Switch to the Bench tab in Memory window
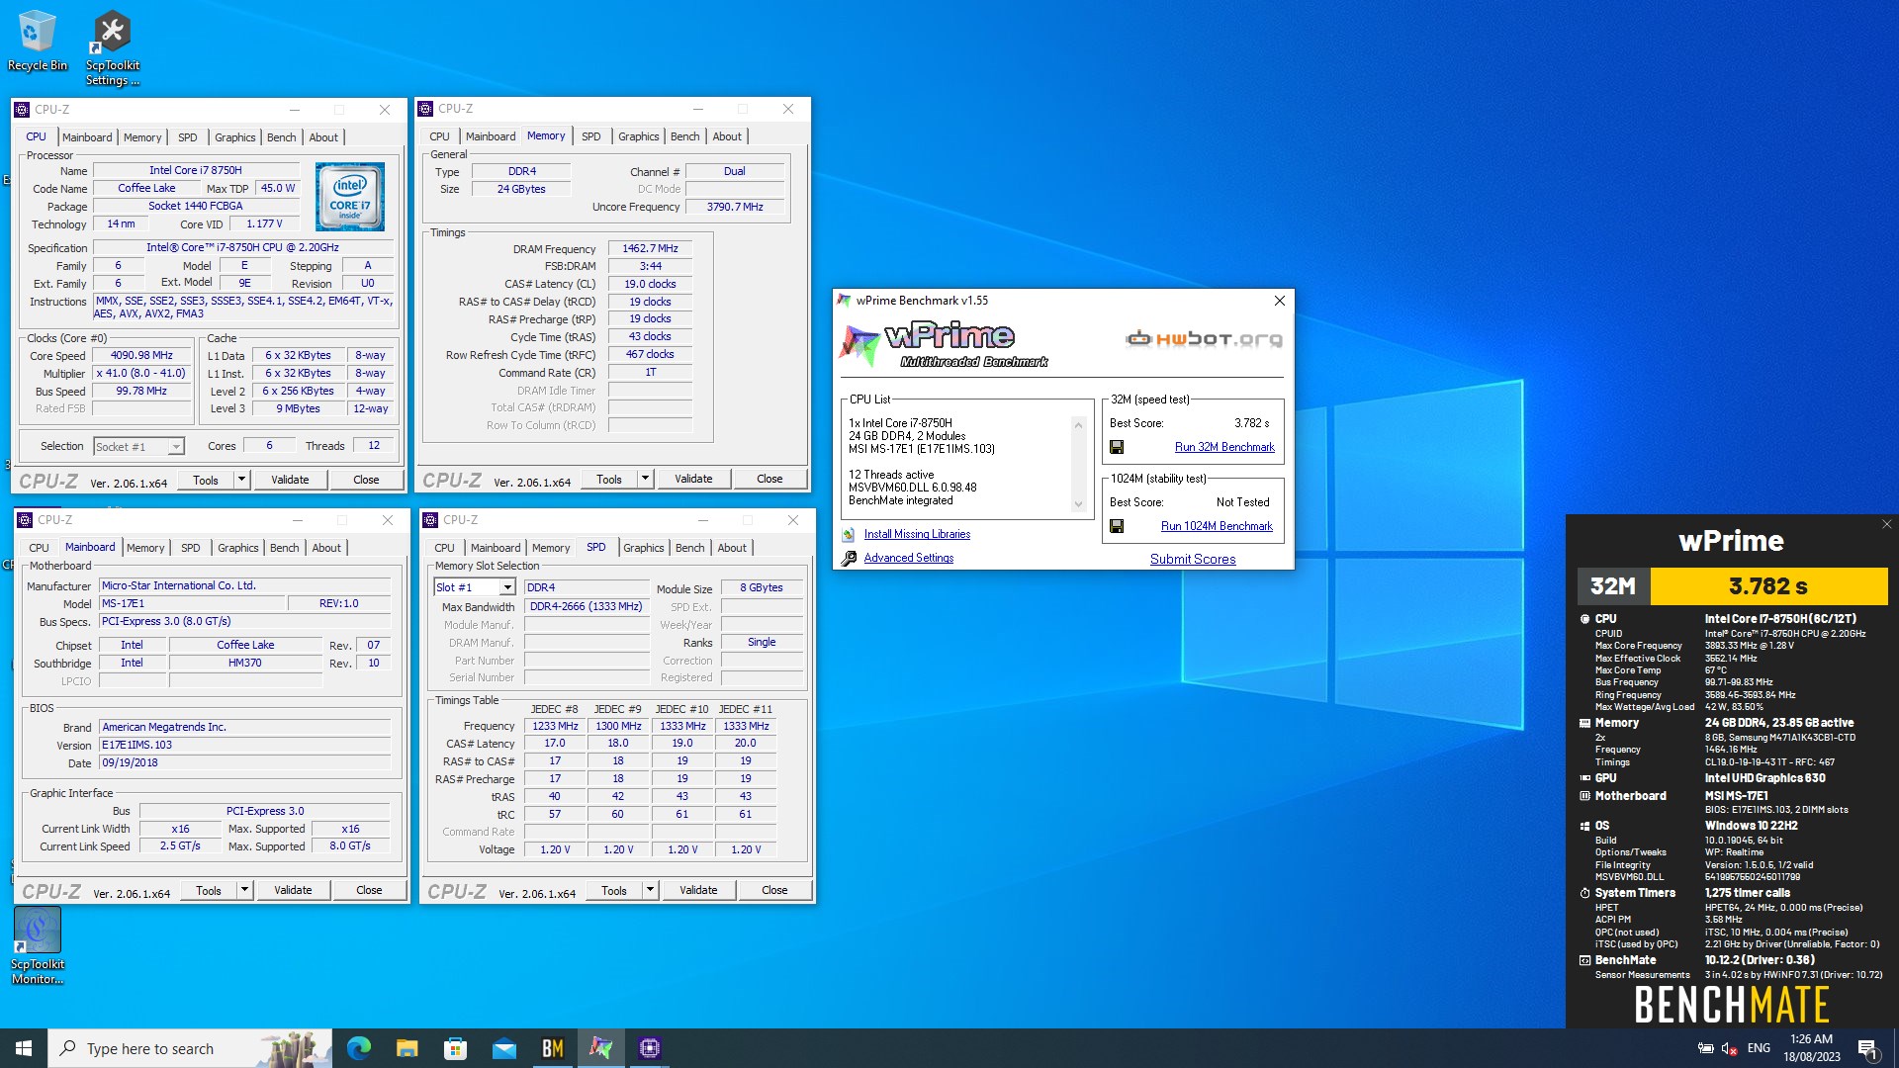 (x=684, y=136)
